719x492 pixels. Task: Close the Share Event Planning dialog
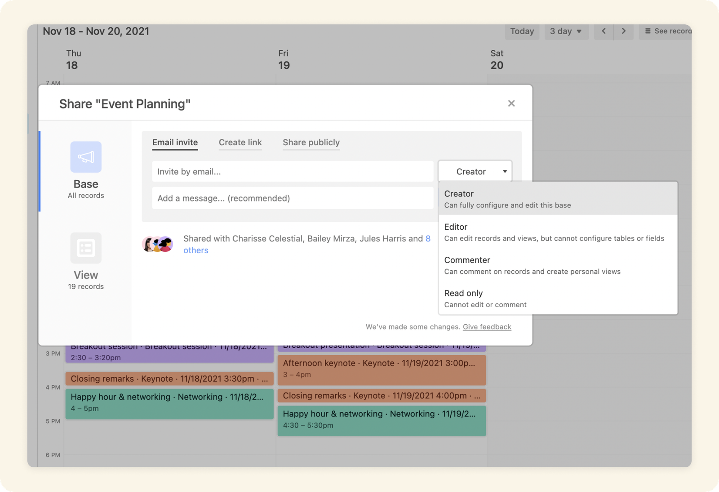[x=511, y=103]
